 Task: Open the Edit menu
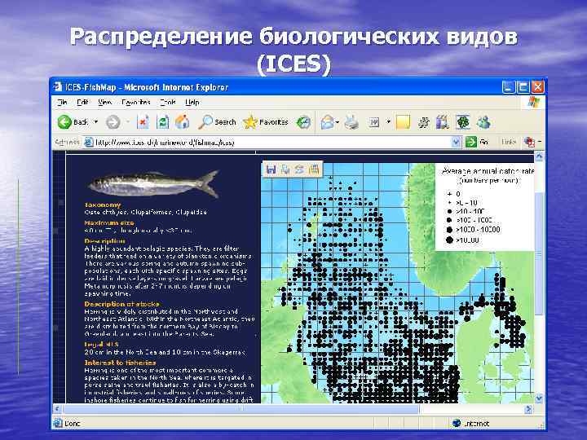click(82, 102)
